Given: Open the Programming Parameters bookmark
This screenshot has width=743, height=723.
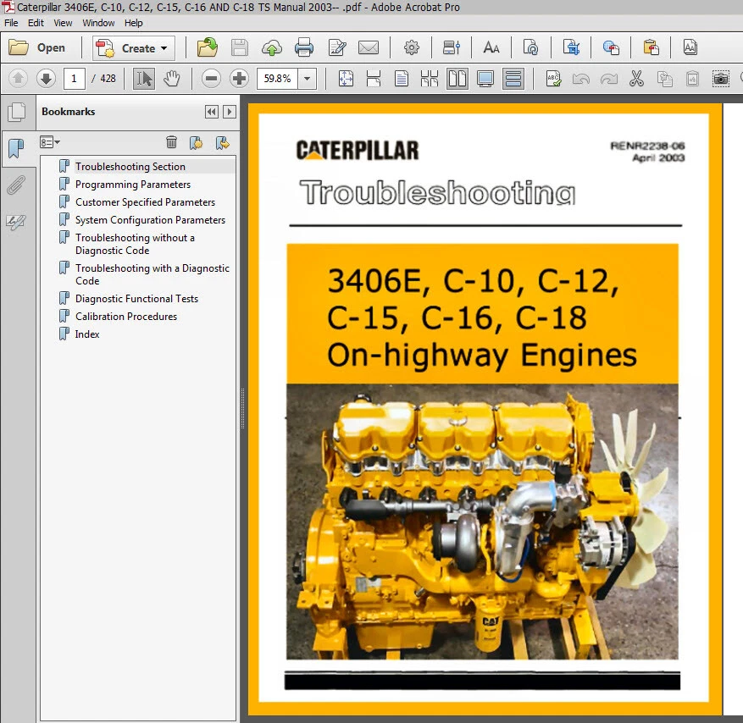Looking at the screenshot, I should [x=133, y=185].
